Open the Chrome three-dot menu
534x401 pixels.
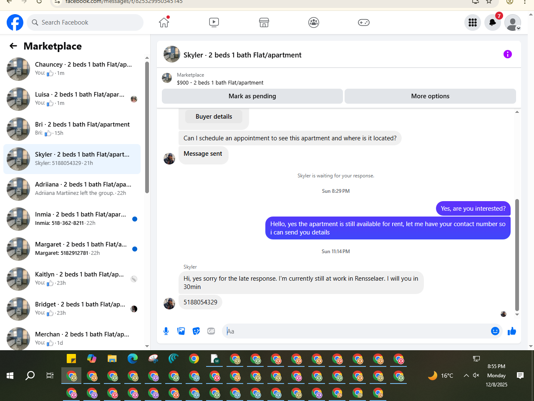click(525, 2)
